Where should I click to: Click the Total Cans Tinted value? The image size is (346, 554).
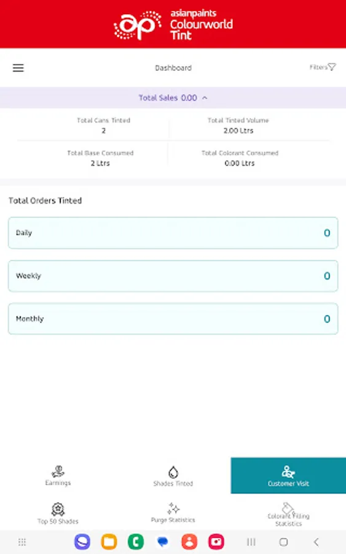pyautogui.click(x=103, y=130)
